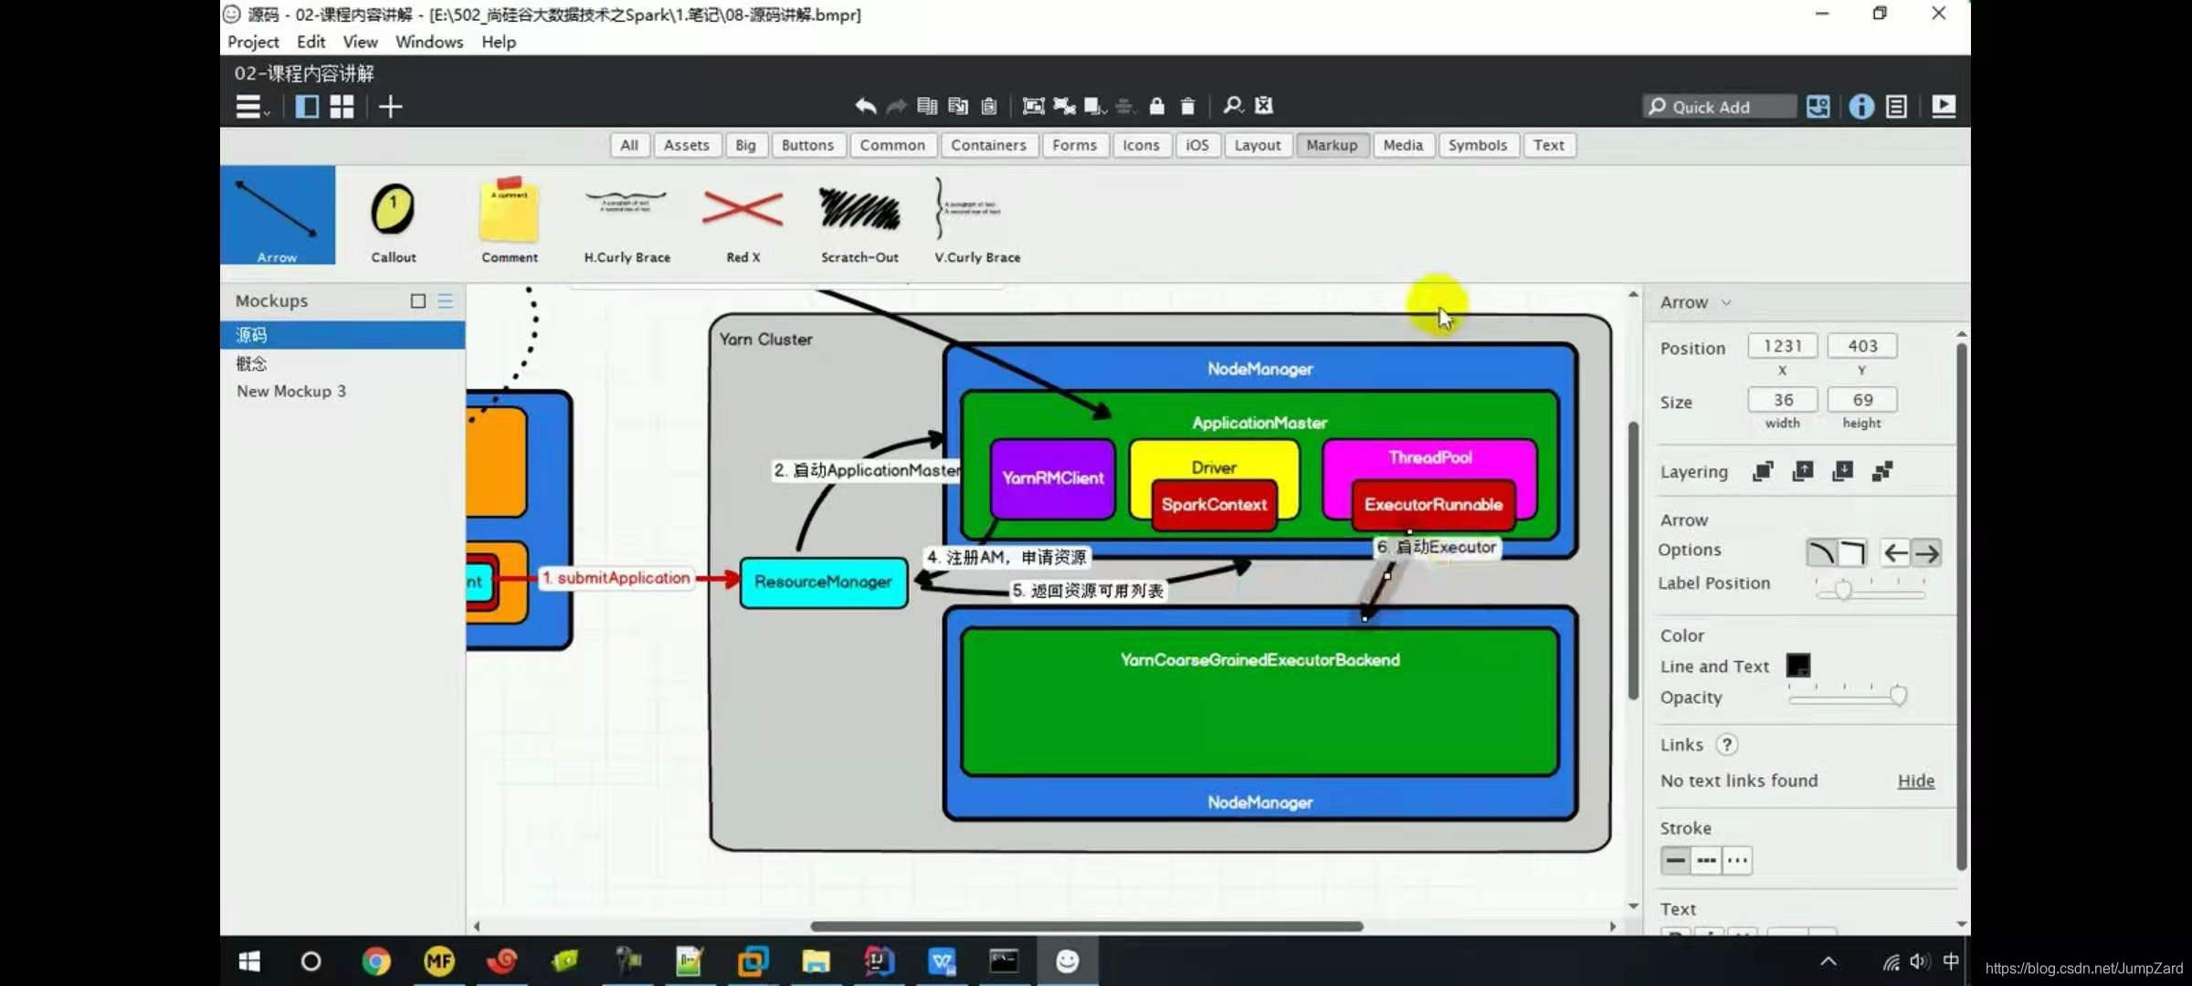Select the H.Curly Brace control
The width and height of the screenshot is (2192, 986).
627,219
